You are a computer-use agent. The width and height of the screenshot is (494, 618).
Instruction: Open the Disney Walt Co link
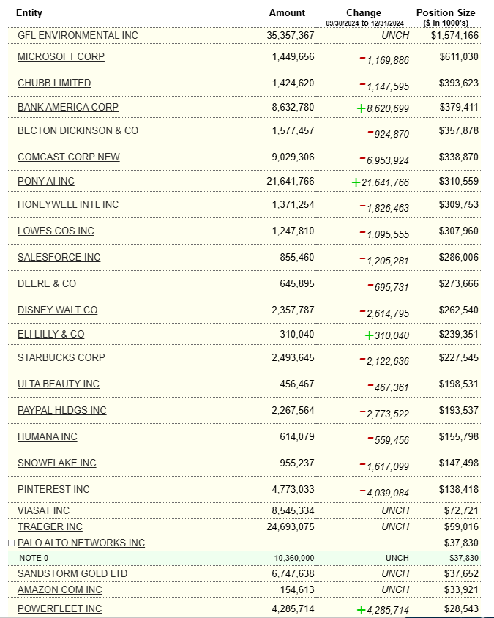coord(57,310)
